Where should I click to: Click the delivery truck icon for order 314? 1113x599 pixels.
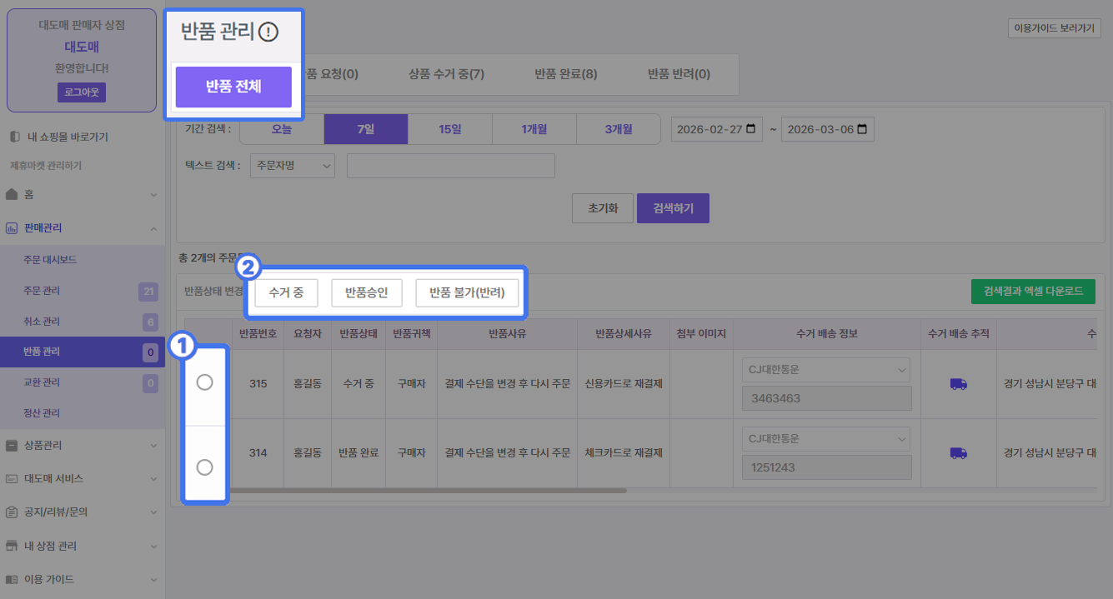pos(959,453)
